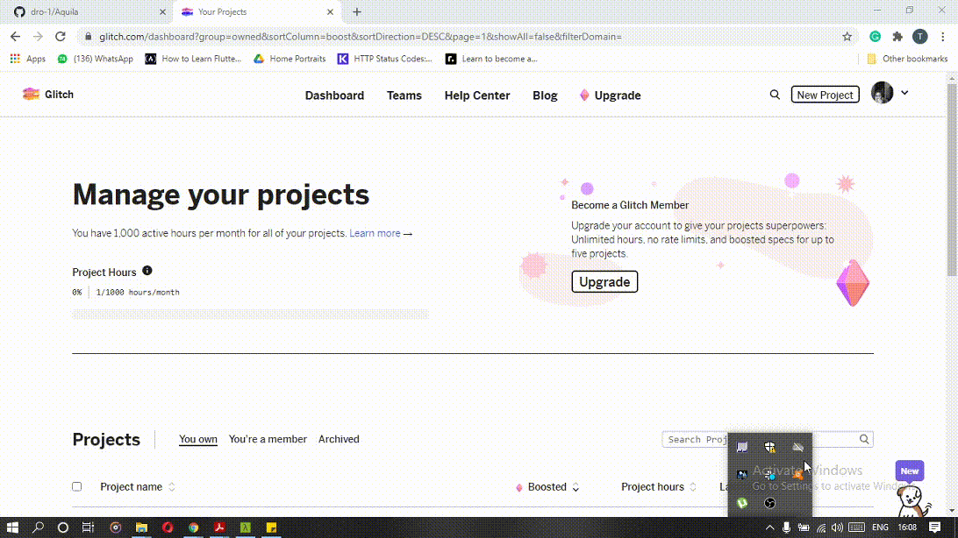The image size is (958, 538).
Task: Click the browser address bar URL
Action: pos(361,37)
